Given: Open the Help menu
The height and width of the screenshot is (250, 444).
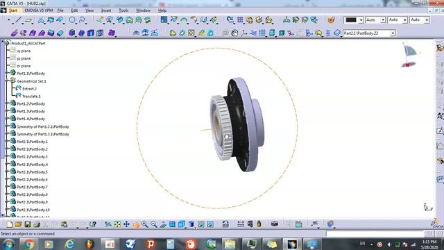Looking at the screenshot, I should coord(162,10).
